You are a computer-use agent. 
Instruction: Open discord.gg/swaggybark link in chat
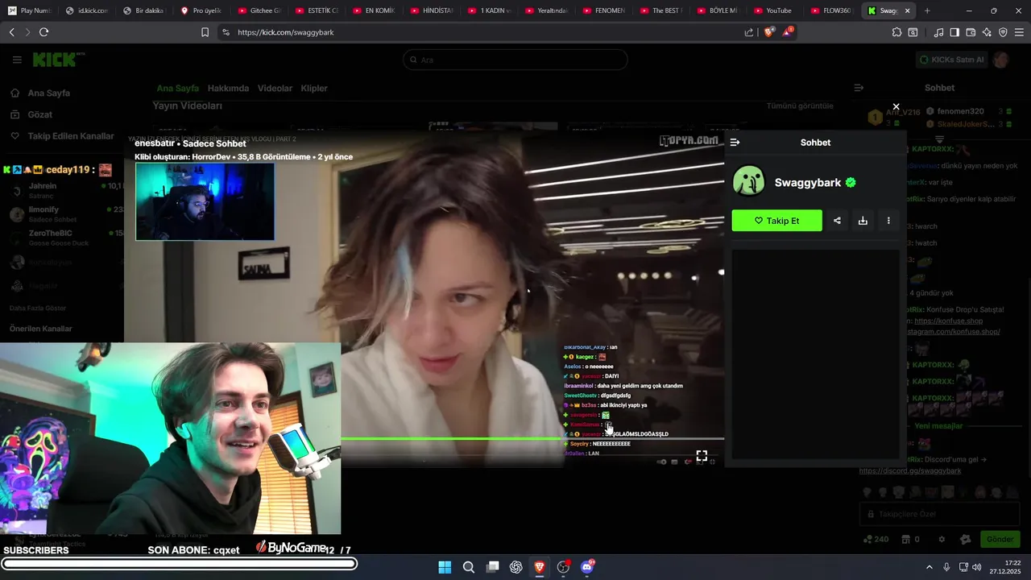[910, 470]
